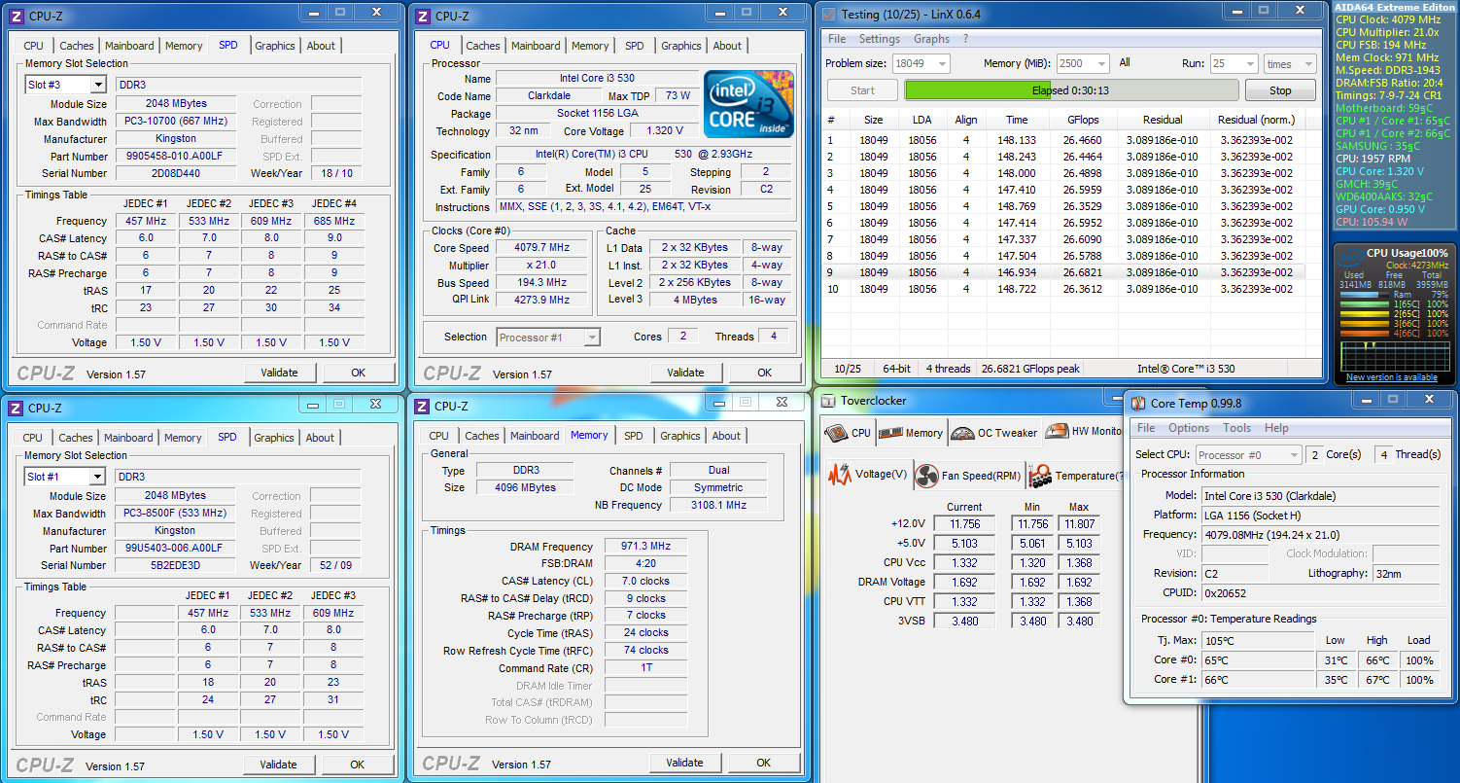Viewport: 1460px width, 783px height.
Task: Click the Core Speed value '4079.7 MHz'
Action: (x=541, y=247)
